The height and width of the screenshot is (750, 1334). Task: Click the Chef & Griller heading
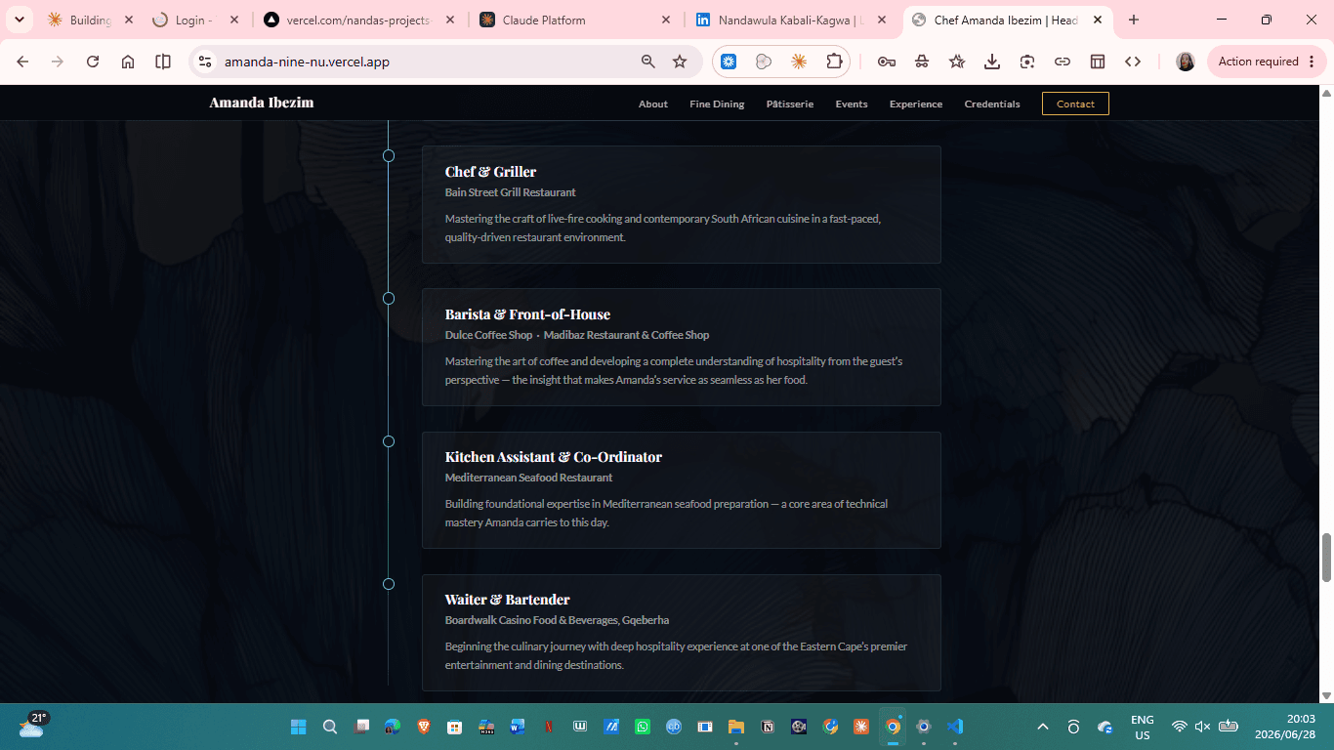coord(490,172)
